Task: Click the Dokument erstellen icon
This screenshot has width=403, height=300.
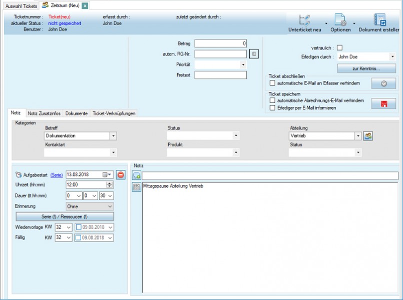Action: point(379,20)
